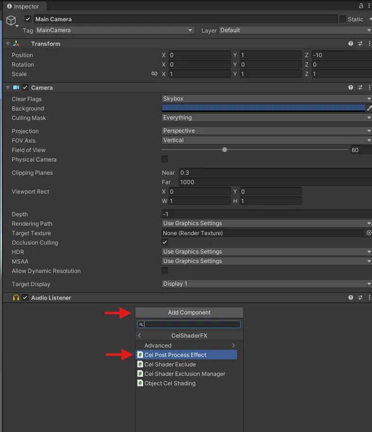Open the Projection Perspective dropdown
The width and height of the screenshot is (372, 432).
[267, 131]
